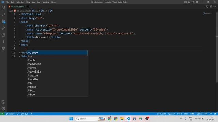Click the master branch in status bar
The height and width of the screenshot is (122, 218).
[10, 114]
